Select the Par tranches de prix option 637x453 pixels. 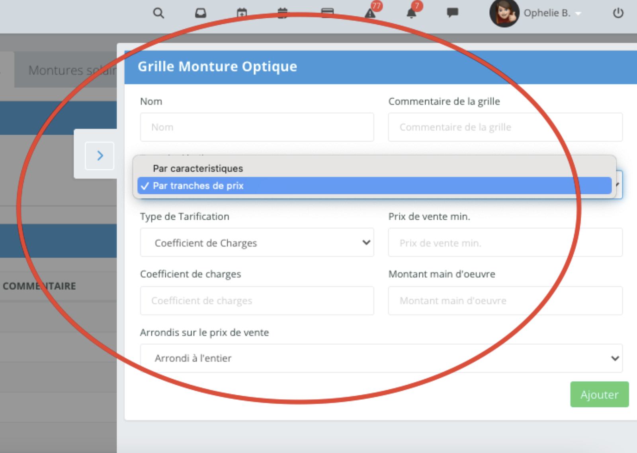(x=198, y=185)
